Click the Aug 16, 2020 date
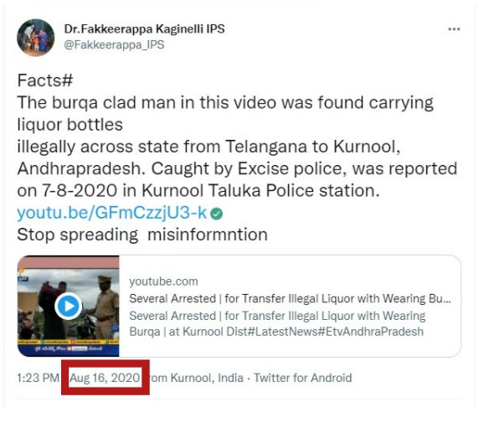 [105, 378]
